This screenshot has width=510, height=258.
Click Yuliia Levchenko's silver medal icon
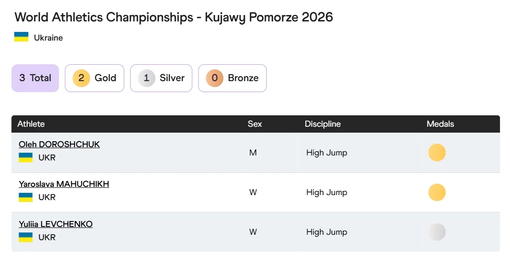point(437,232)
